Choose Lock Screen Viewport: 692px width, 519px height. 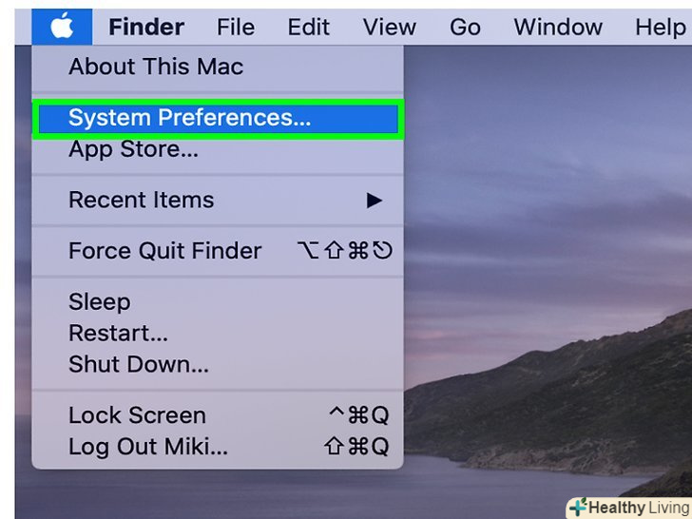(137, 415)
